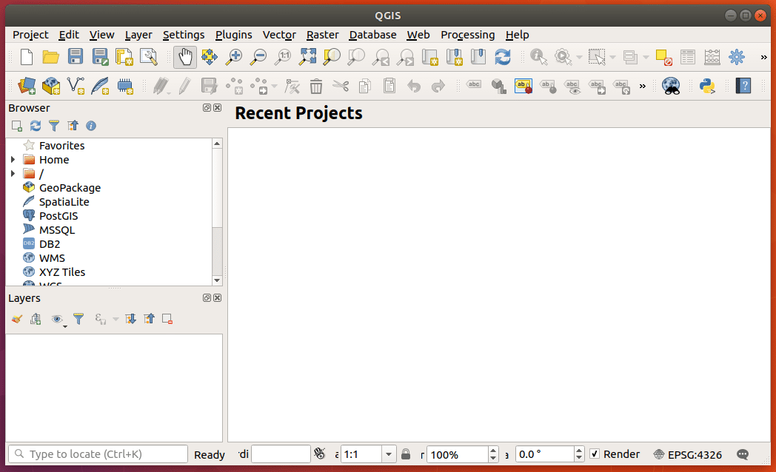Image resolution: width=776 pixels, height=472 pixels.
Task: Add a group in the Layers panel
Action: point(35,319)
